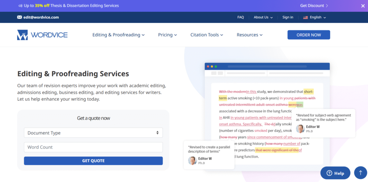Focus the Word Count input field
The image size is (368, 182).
pos(93,147)
